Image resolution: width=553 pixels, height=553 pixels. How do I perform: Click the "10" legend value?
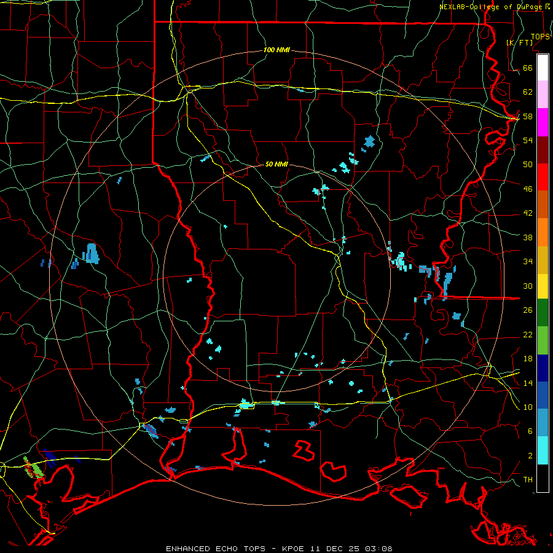coord(528,407)
